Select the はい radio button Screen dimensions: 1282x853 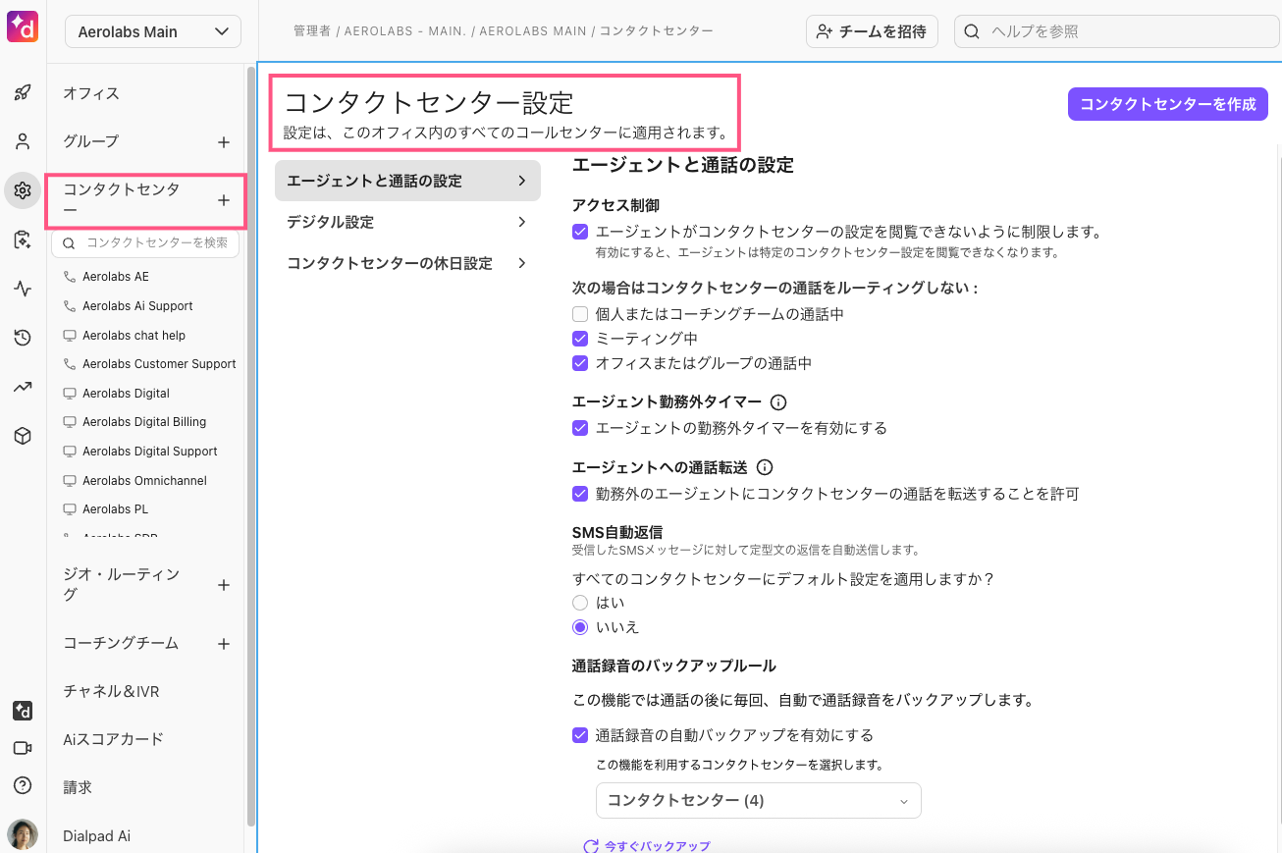(580, 603)
